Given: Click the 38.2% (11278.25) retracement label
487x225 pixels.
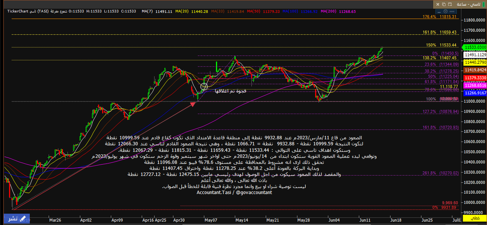Looking at the screenshot, I should coord(441,71).
